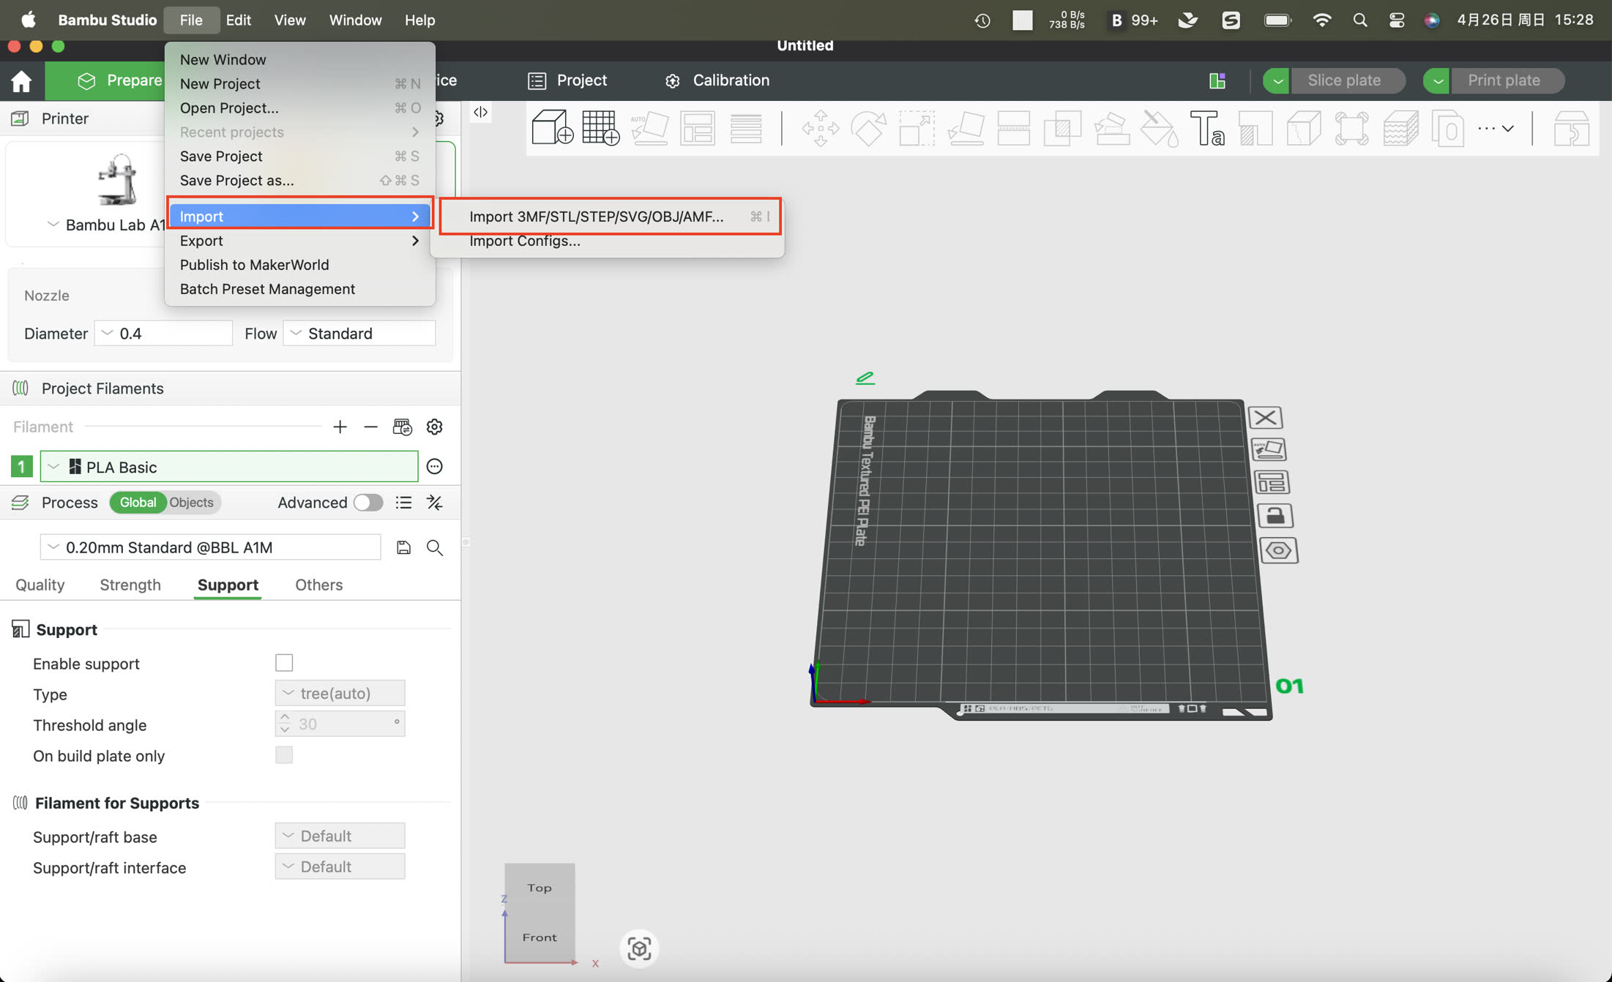Switch to the Strength tab
Screen dimensions: 1612x982
click(x=130, y=585)
